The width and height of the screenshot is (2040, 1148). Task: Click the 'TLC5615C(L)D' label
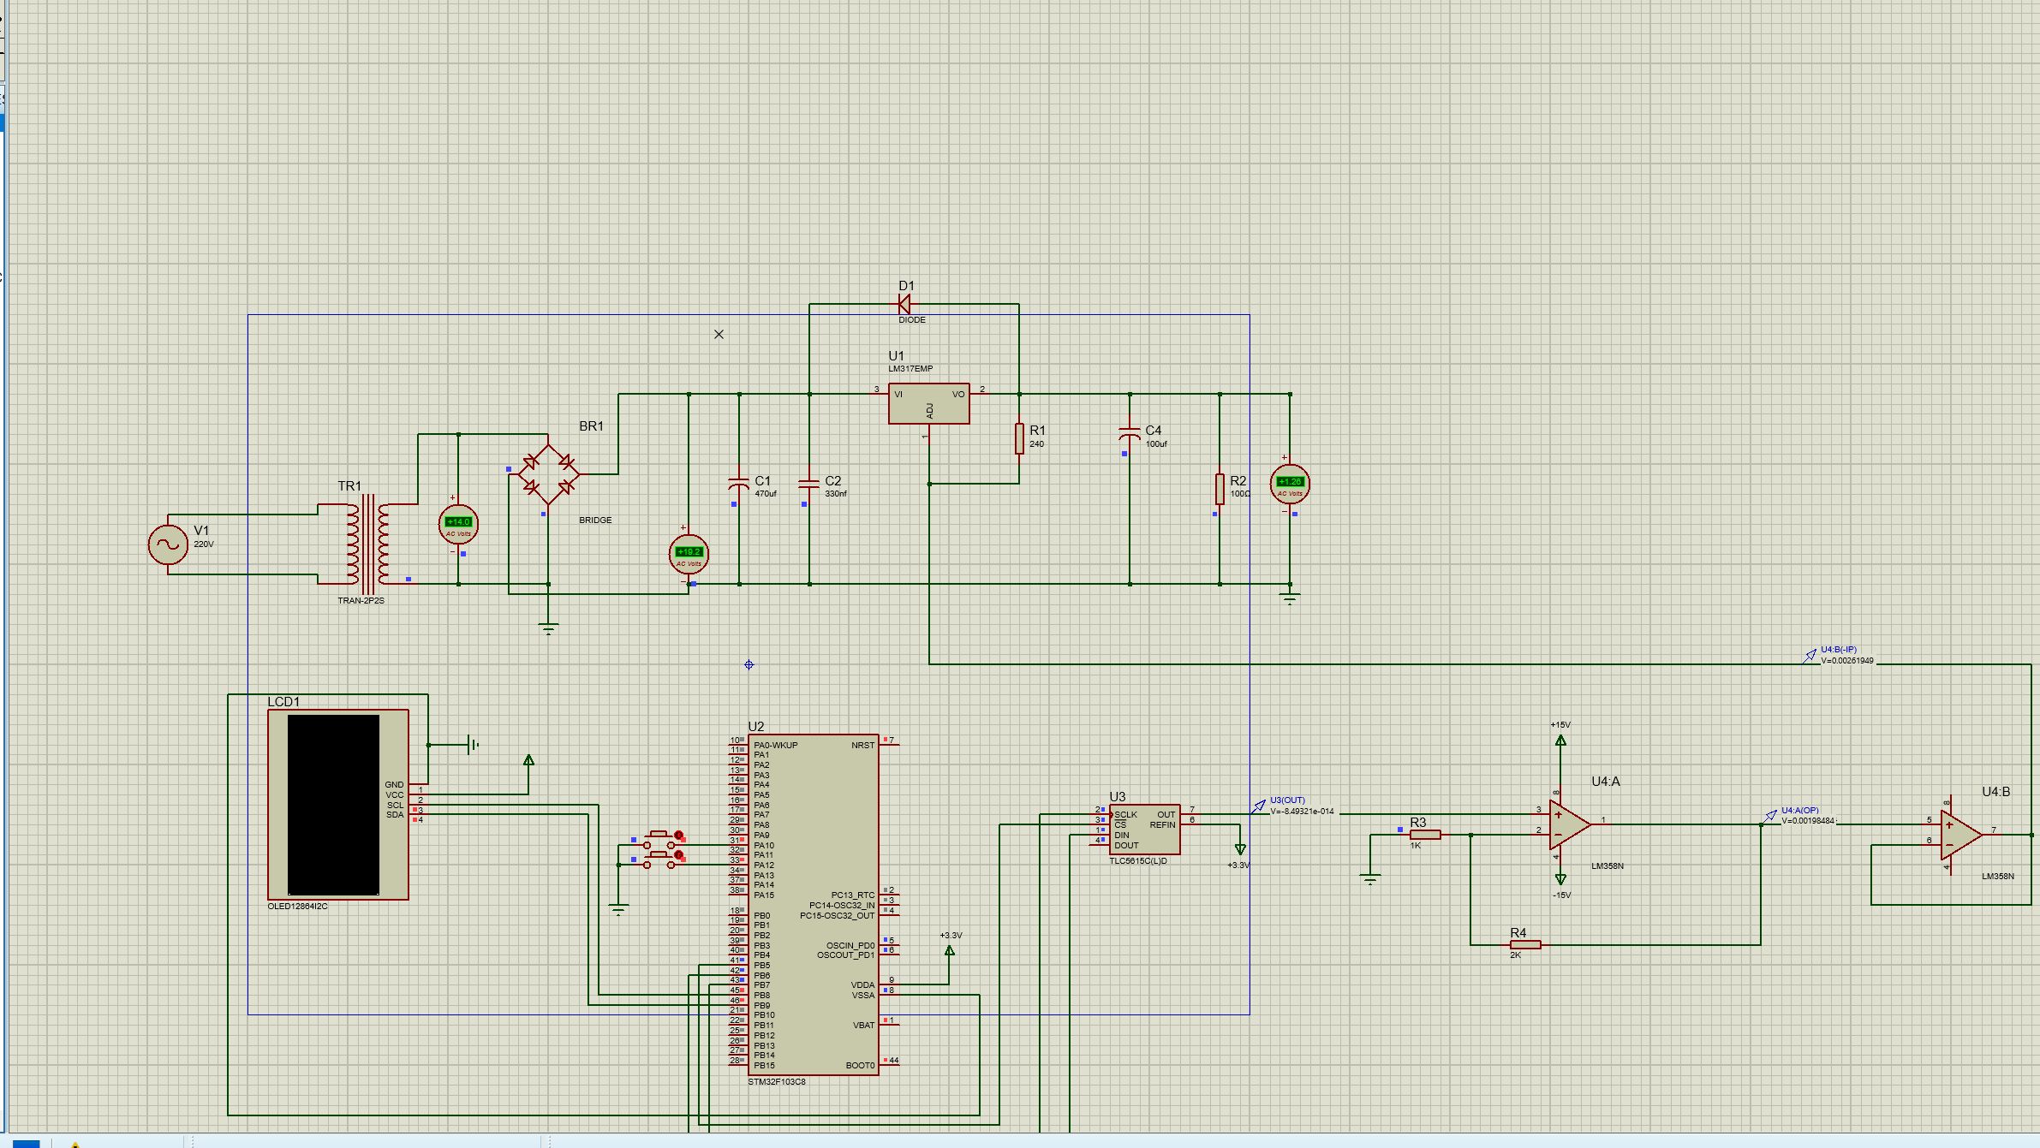tap(1138, 861)
